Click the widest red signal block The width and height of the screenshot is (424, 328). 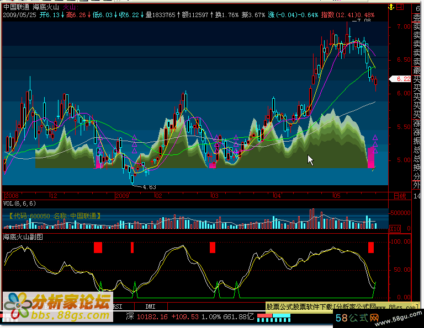click(98, 248)
